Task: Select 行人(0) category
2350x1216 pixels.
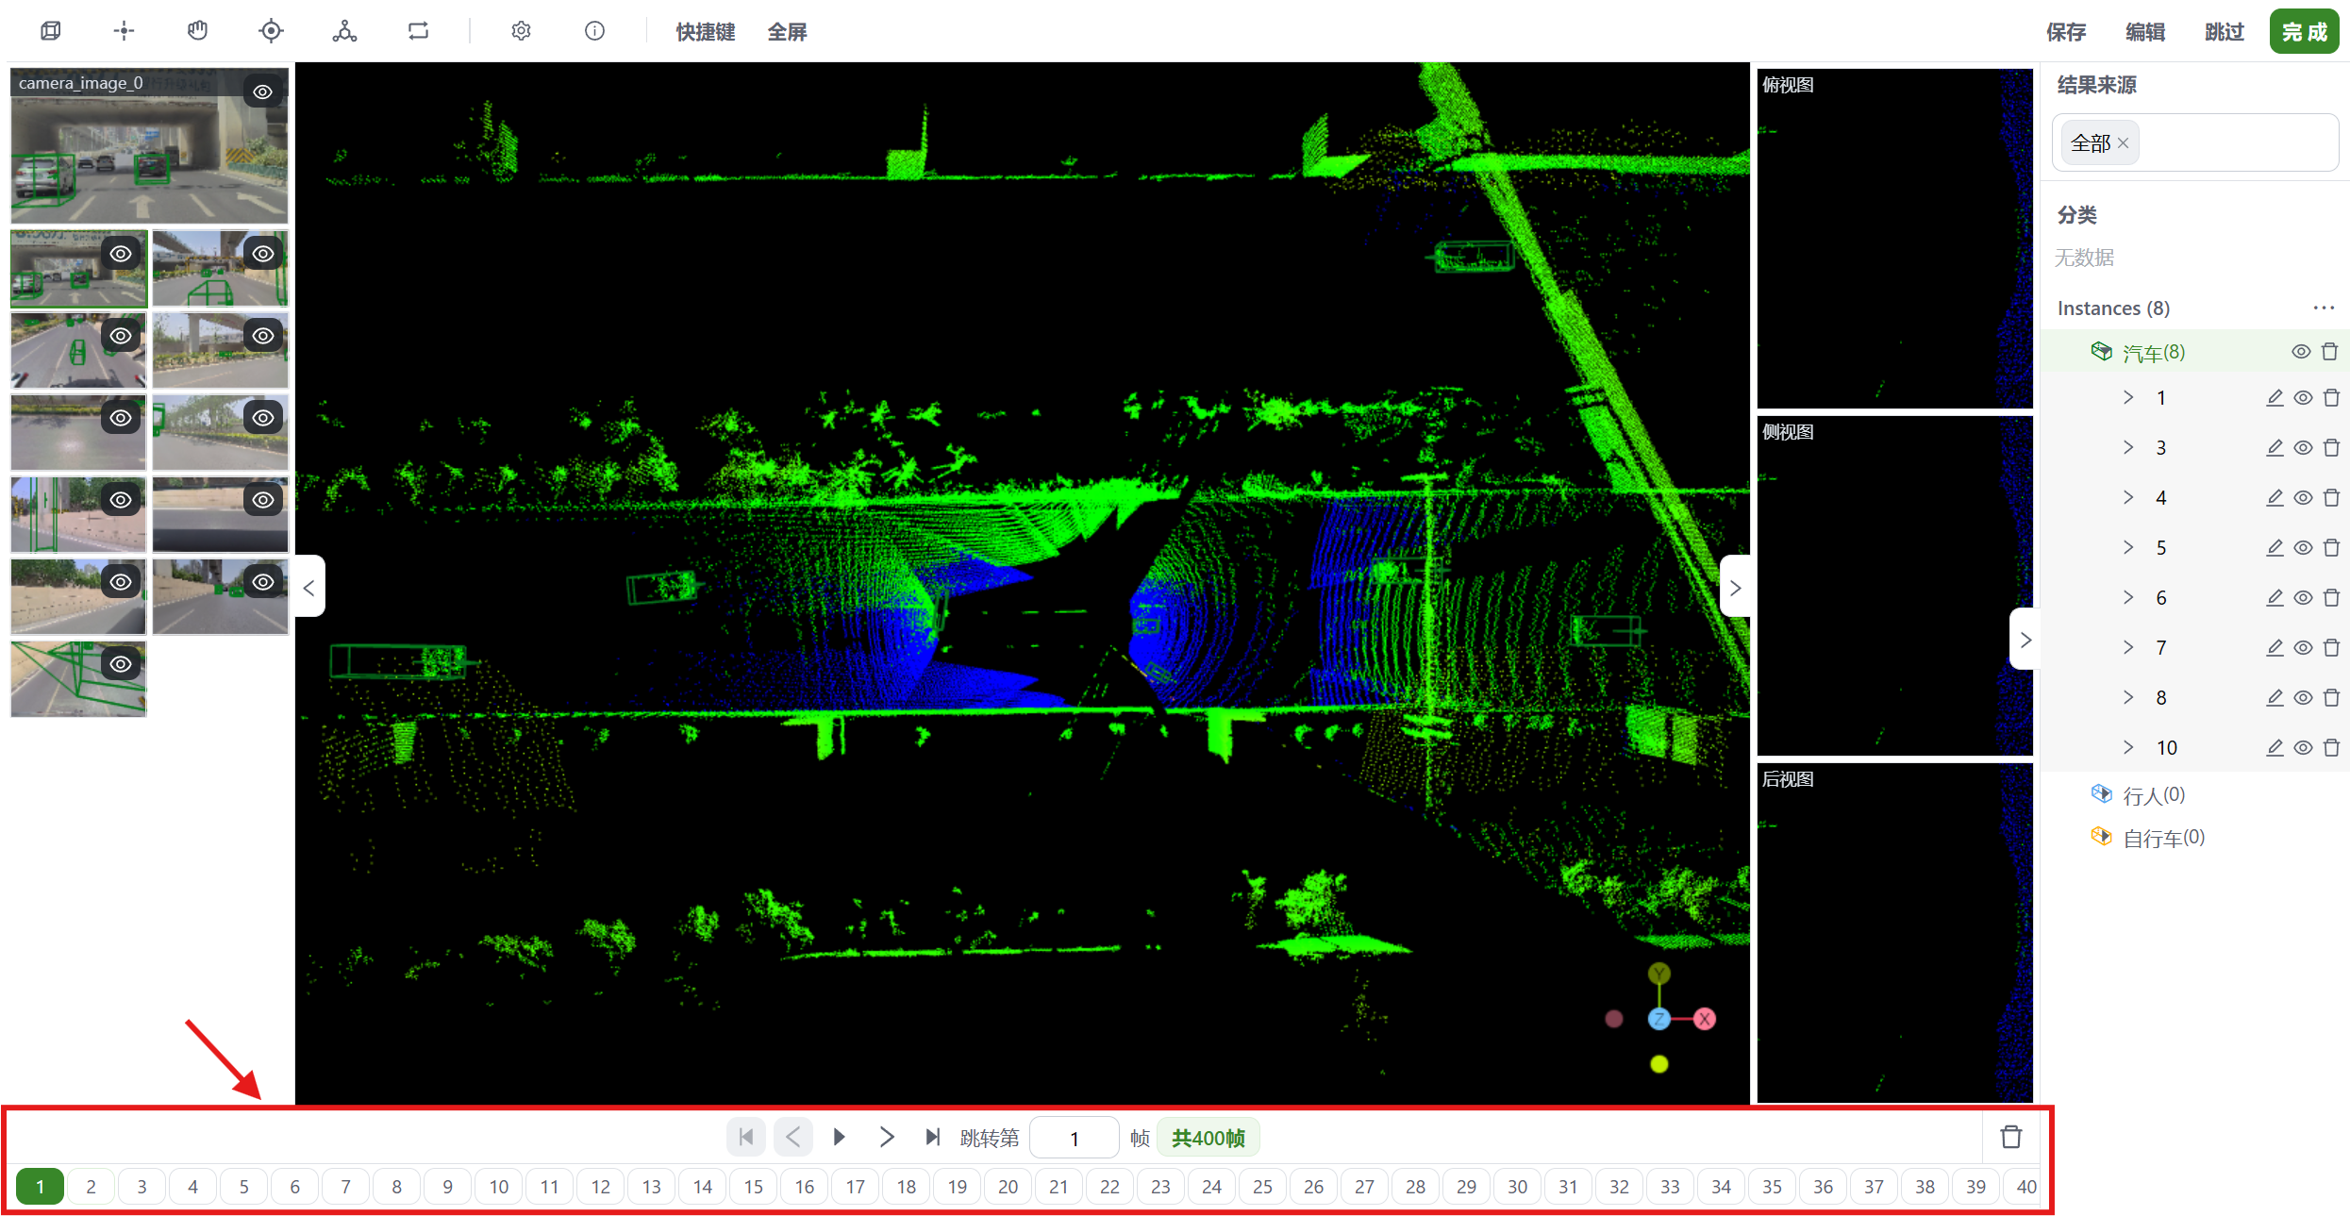Action: click(x=2153, y=795)
